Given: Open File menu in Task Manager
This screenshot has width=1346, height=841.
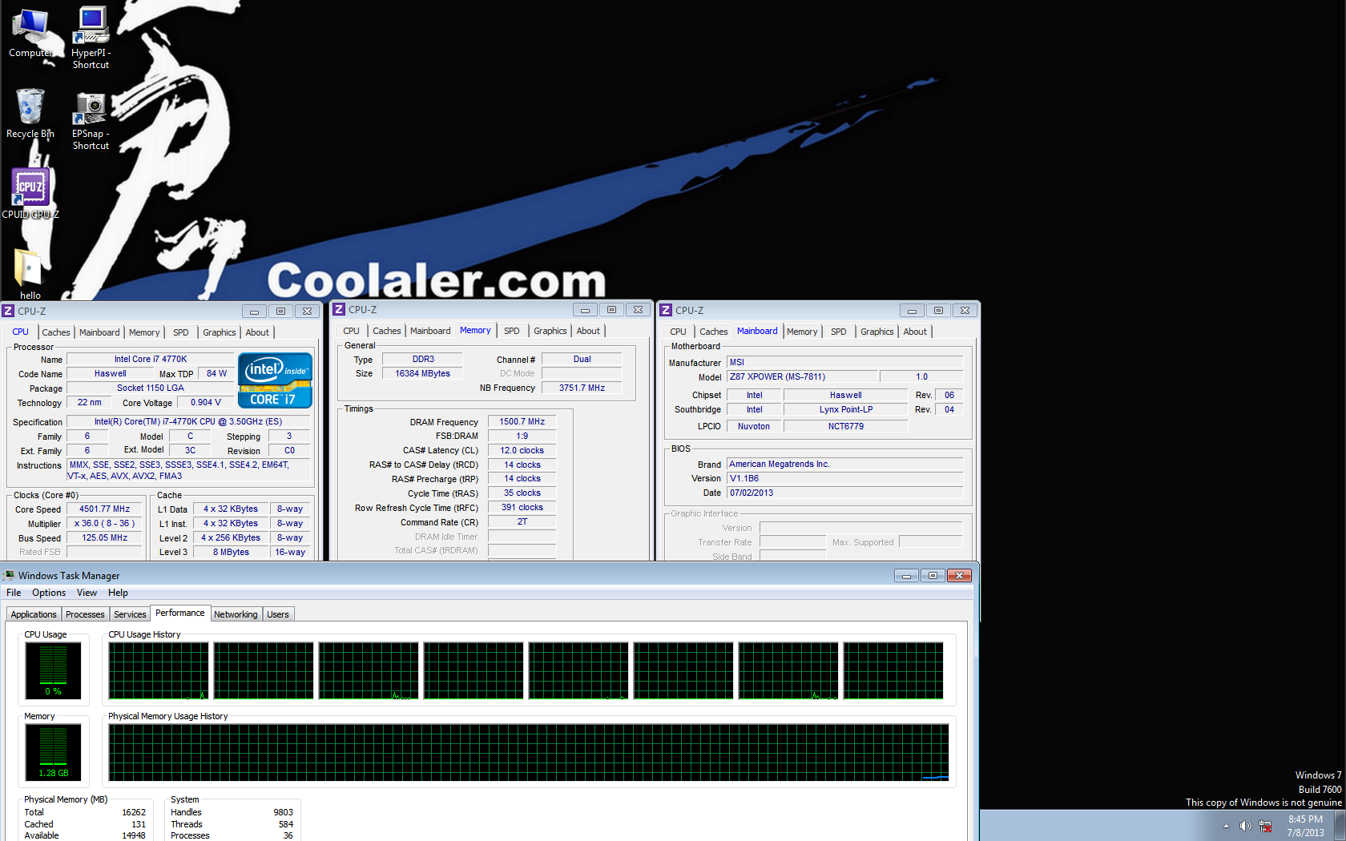Looking at the screenshot, I should [x=14, y=593].
